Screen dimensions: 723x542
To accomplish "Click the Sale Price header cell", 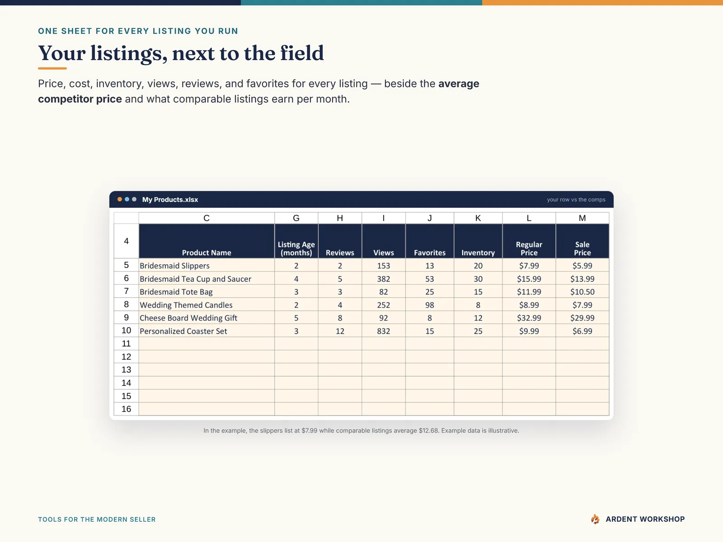I will 582,241.
